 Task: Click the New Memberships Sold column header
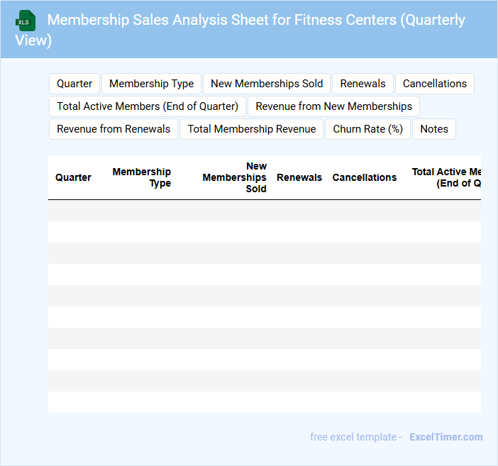pyautogui.click(x=235, y=177)
